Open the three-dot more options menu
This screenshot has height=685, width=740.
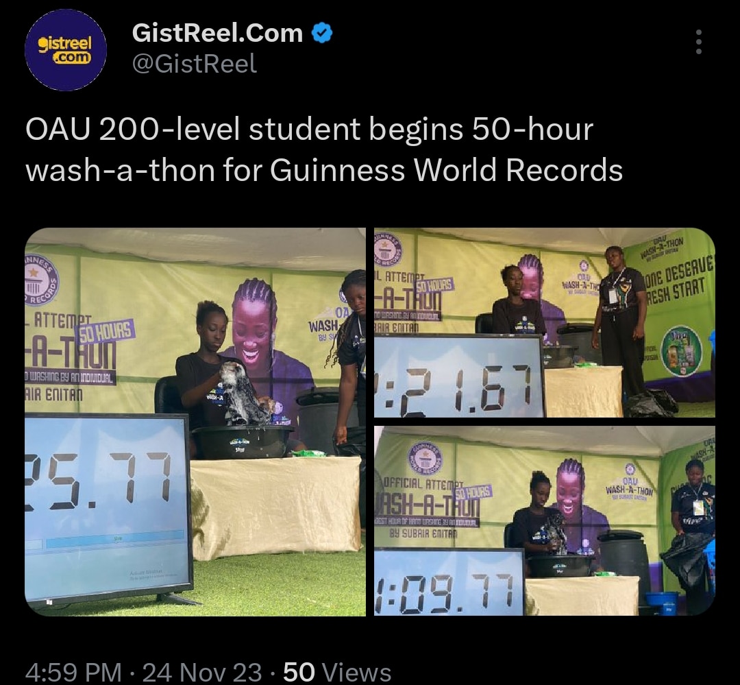pyautogui.click(x=699, y=42)
